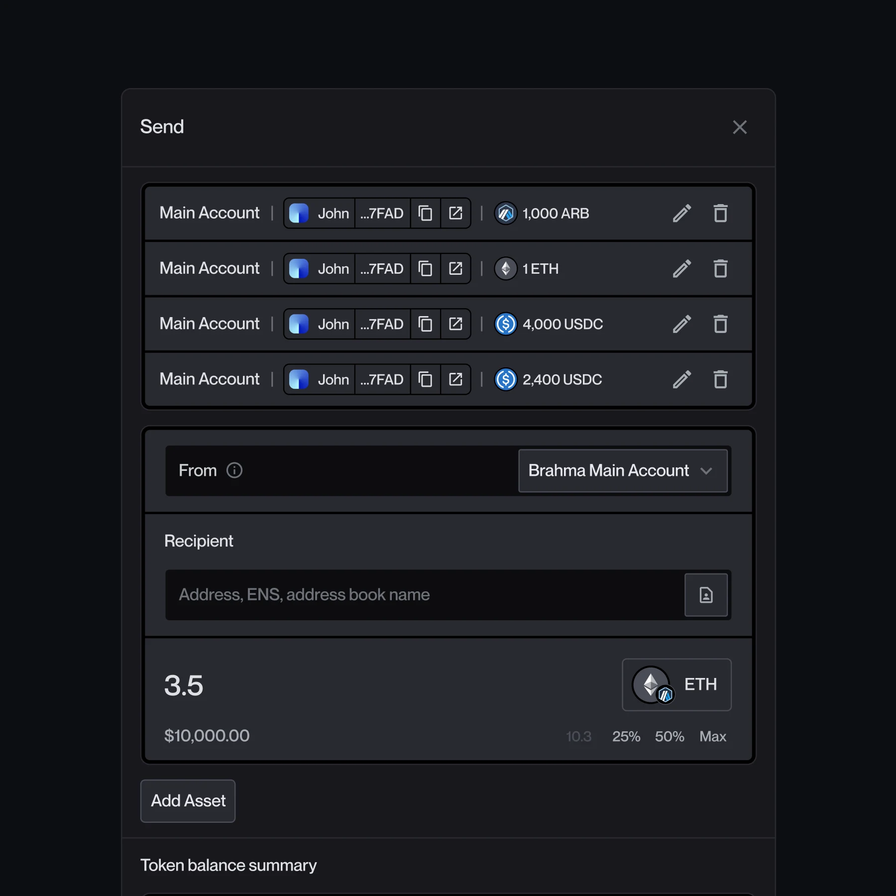The width and height of the screenshot is (896, 896).
Task: Open external link for the 4,000 USDC transfer
Action: point(455,324)
